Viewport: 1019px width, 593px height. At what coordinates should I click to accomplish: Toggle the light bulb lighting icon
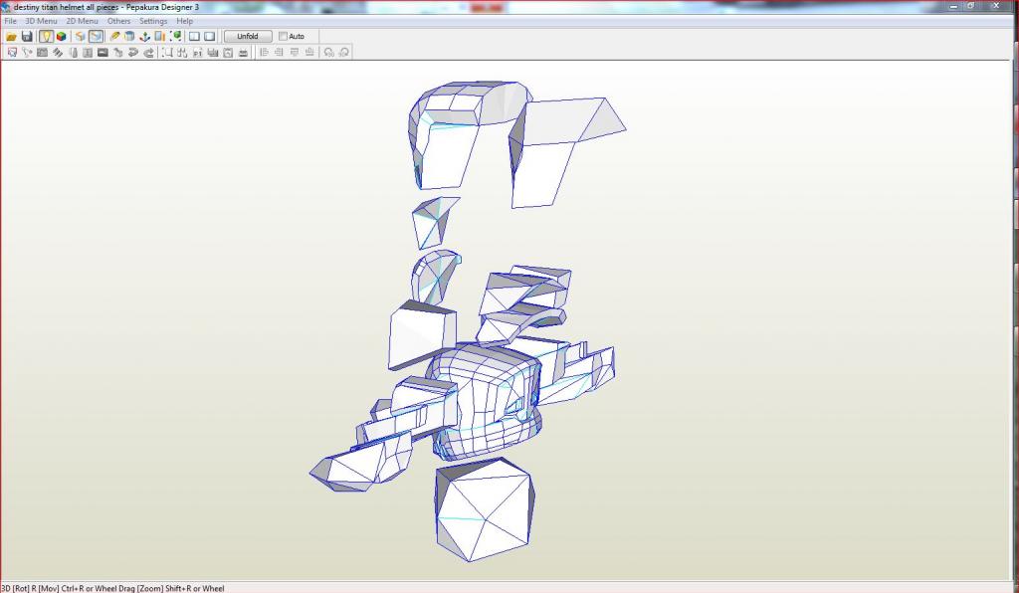click(46, 37)
